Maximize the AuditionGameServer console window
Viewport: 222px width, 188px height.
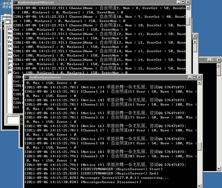click(x=194, y=77)
